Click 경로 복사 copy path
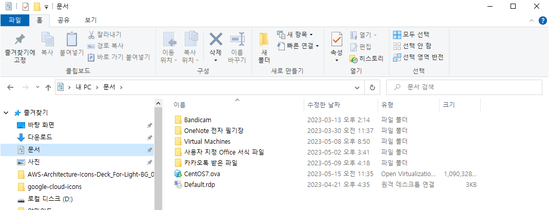Image resolution: width=549 pixels, height=210 pixels. pos(105,46)
